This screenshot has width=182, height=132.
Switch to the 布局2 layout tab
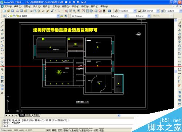coord(36,115)
